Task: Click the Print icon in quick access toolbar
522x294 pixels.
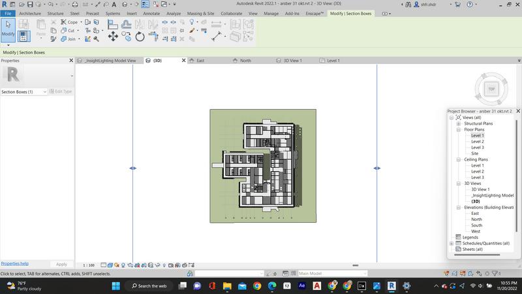Action: coord(76,5)
